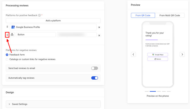
Task: Go to next preview screen arrow
Action: coord(182,54)
